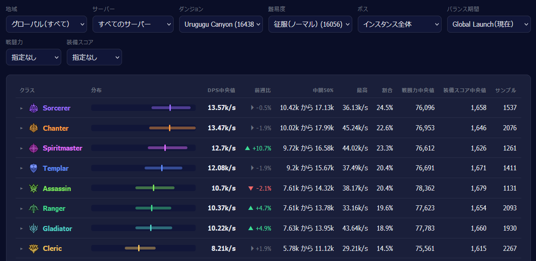Image resolution: width=536 pixels, height=261 pixels.
Task: Click the Ranger class icon
Action: pos(34,209)
